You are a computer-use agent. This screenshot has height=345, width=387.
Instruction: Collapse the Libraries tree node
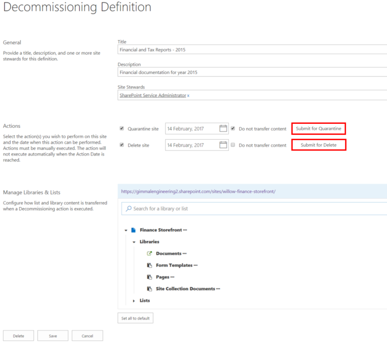[134, 242]
